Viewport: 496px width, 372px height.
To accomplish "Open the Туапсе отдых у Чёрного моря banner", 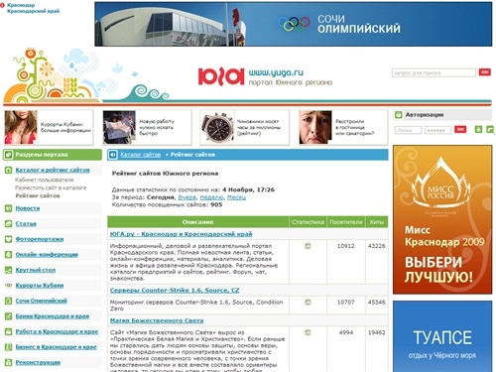I will click(x=442, y=336).
